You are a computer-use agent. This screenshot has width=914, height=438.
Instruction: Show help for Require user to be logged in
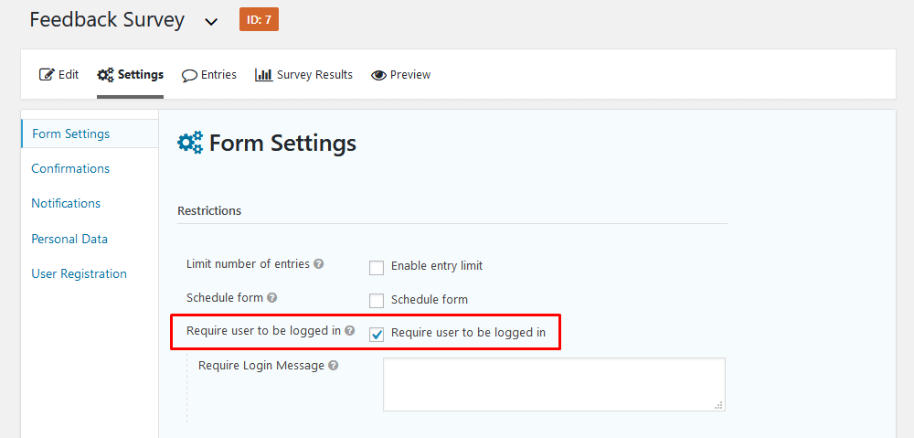pyautogui.click(x=349, y=331)
